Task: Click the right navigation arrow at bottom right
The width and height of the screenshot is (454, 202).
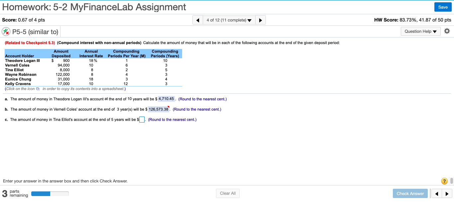Action: [x=447, y=193]
